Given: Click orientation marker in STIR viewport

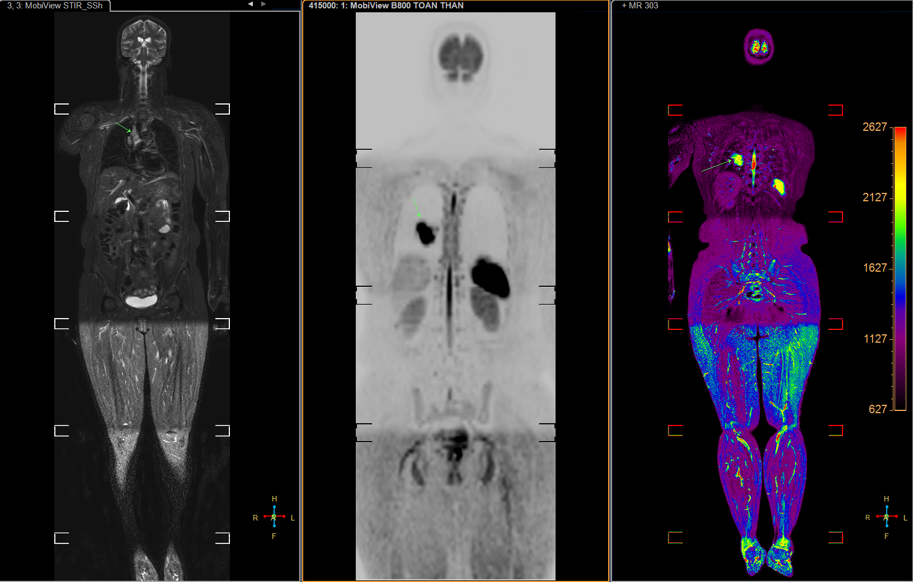Looking at the screenshot, I should pyautogui.click(x=274, y=517).
